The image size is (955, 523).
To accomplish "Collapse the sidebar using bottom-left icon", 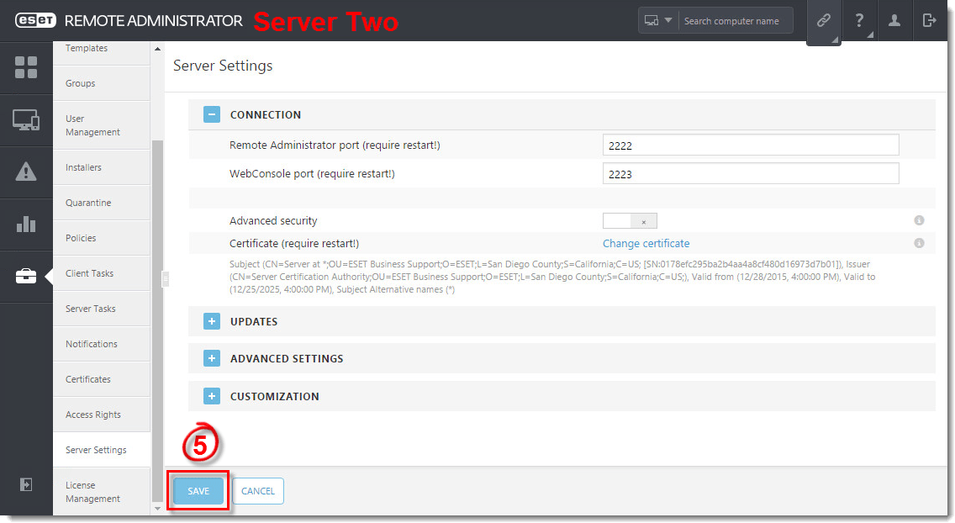I will click(x=26, y=484).
